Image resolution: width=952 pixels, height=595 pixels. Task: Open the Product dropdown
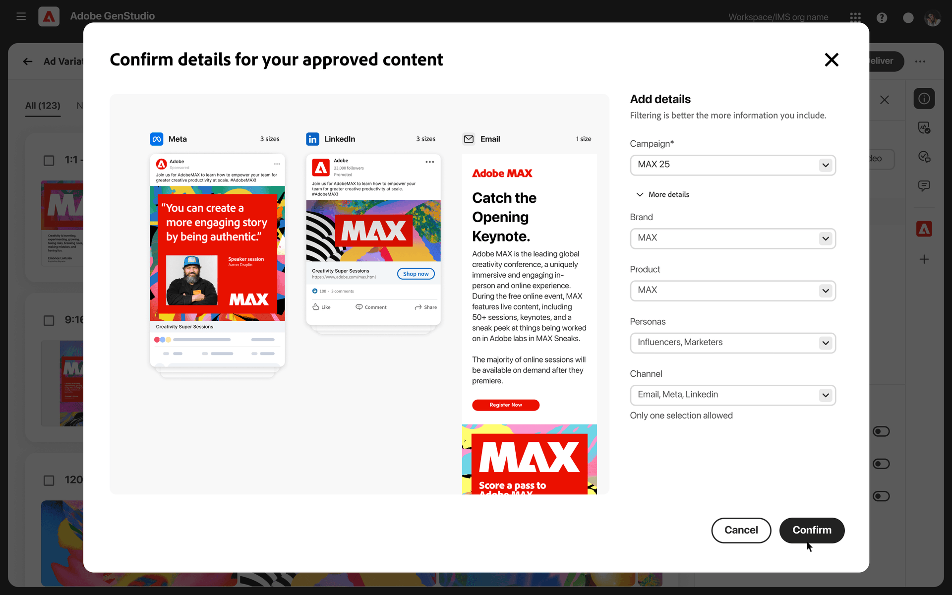[x=733, y=291]
